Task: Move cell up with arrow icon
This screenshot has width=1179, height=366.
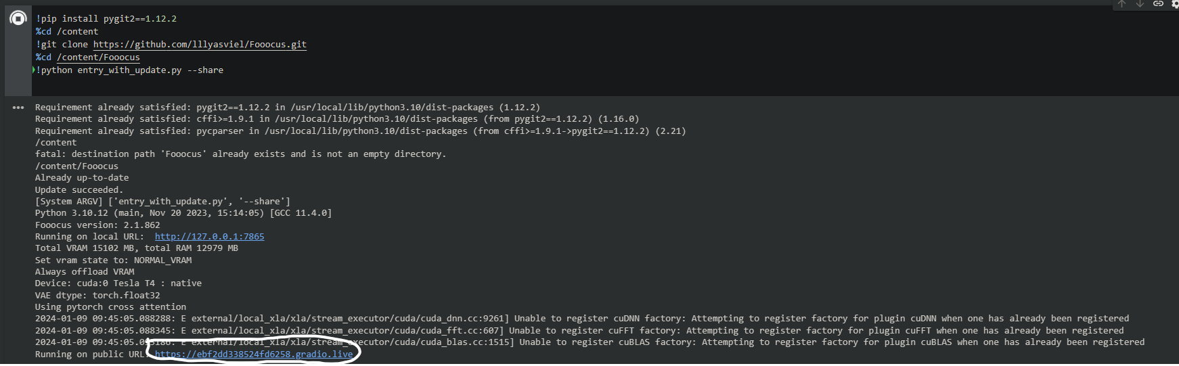Action: click(1121, 4)
